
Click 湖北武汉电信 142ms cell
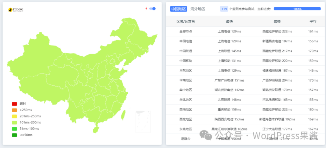point(229,90)
